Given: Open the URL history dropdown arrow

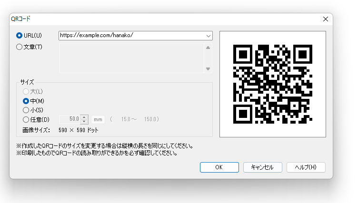Looking at the screenshot, I should pos(208,36).
